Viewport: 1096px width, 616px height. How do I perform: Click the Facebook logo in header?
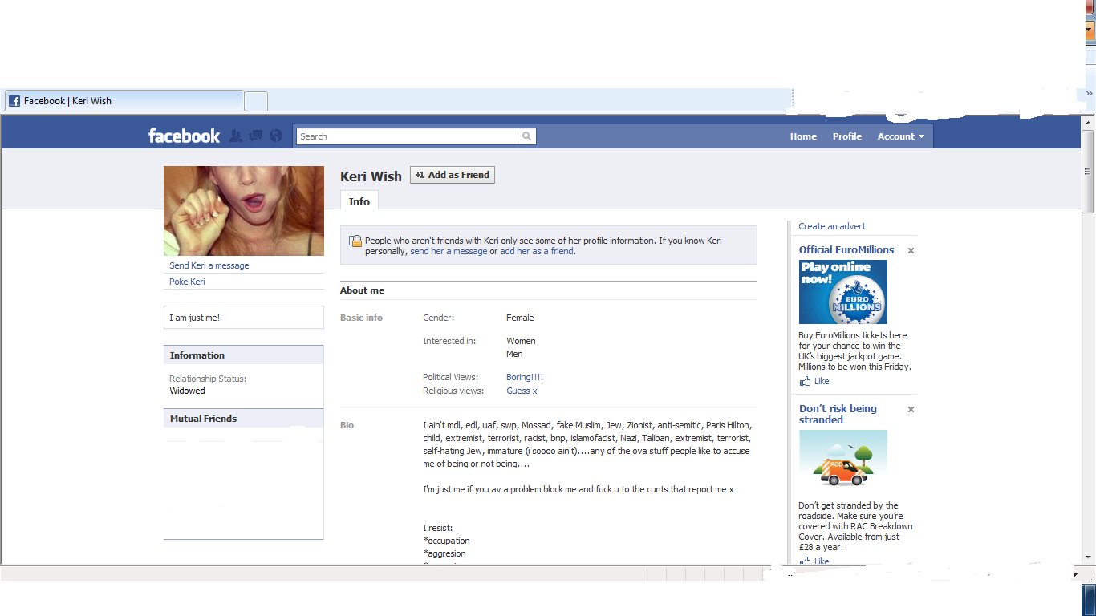(x=184, y=136)
